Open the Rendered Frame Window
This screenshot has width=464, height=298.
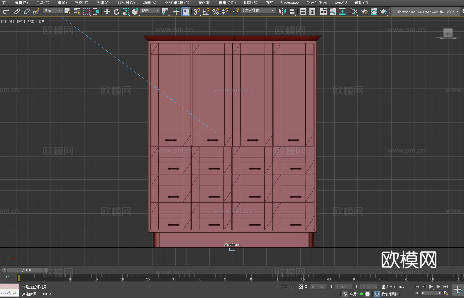pyautogui.click(x=374, y=11)
